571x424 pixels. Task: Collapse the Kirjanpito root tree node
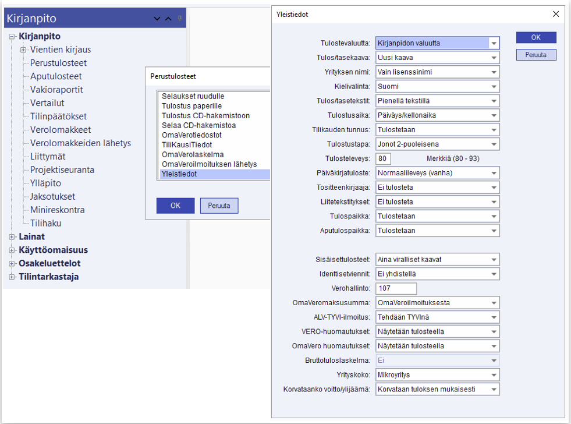(x=12, y=37)
